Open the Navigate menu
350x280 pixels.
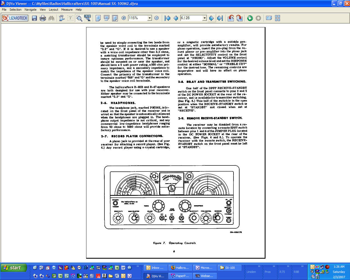tap(30, 10)
